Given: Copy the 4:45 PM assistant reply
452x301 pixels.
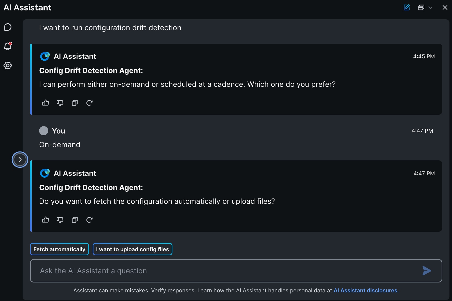Looking at the screenshot, I should tap(75, 103).
